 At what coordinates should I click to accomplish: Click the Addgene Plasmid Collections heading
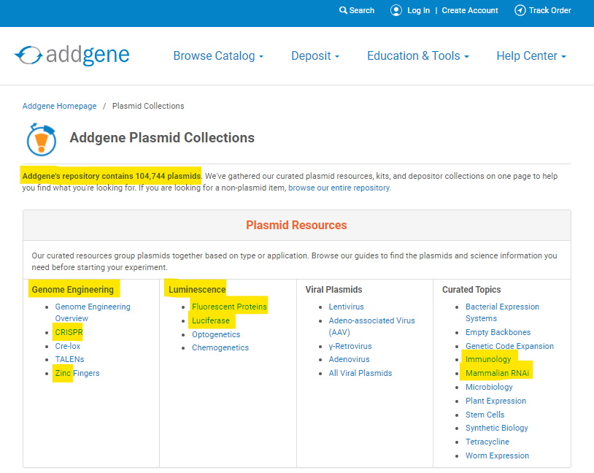point(162,137)
